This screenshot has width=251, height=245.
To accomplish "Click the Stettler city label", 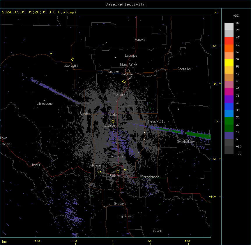I will point(184,69).
